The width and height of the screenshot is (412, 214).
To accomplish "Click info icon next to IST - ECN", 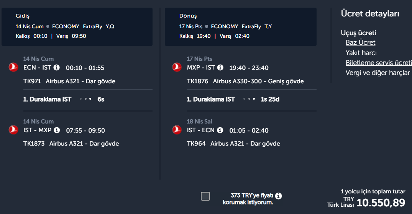I will 220,130.
